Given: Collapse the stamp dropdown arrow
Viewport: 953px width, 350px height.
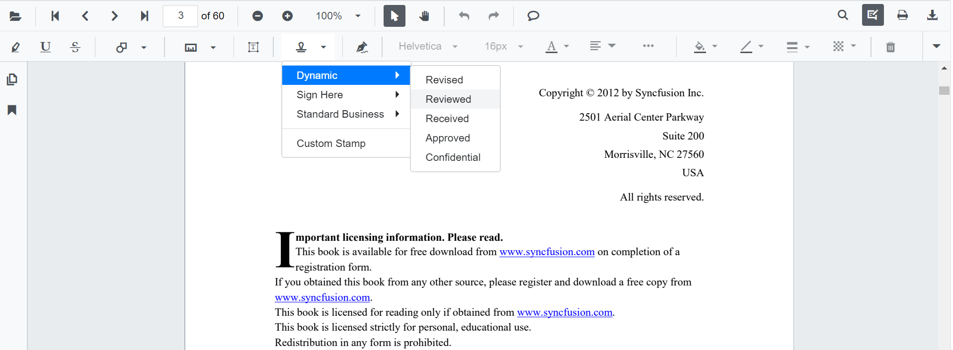Looking at the screenshot, I should [x=323, y=47].
